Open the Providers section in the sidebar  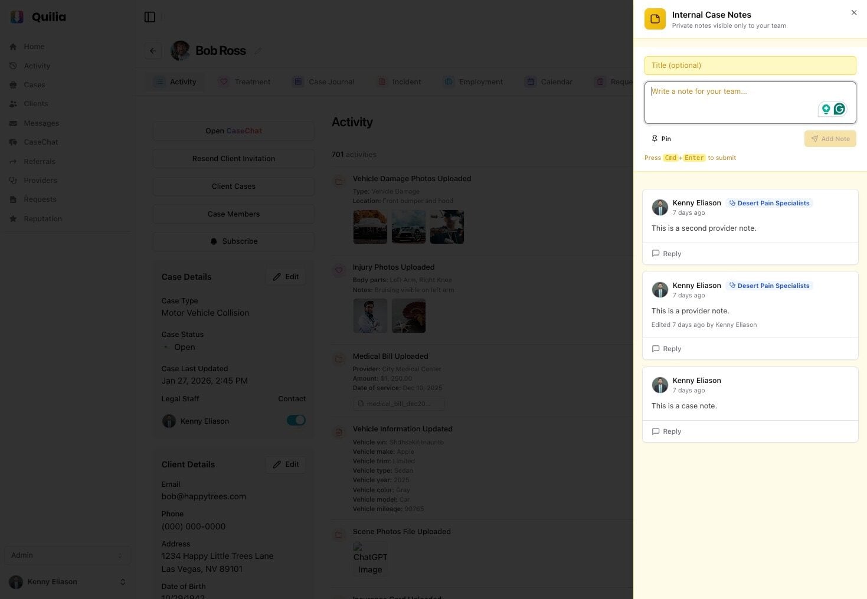(x=40, y=180)
